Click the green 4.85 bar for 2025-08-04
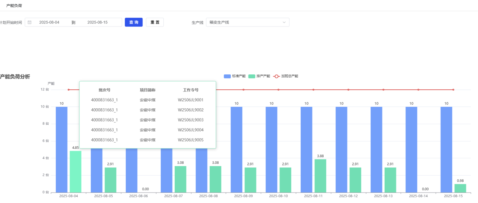 tap(76, 172)
